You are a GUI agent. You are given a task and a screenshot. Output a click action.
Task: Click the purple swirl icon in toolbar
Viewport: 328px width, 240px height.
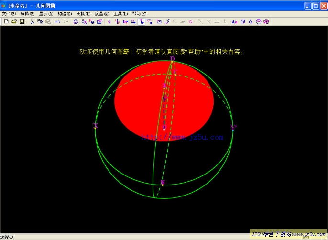click(x=76, y=22)
